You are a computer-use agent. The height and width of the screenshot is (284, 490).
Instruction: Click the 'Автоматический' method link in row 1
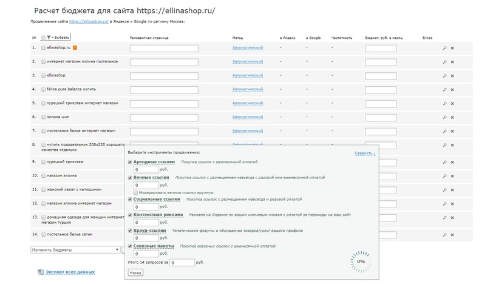(x=247, y=47)
